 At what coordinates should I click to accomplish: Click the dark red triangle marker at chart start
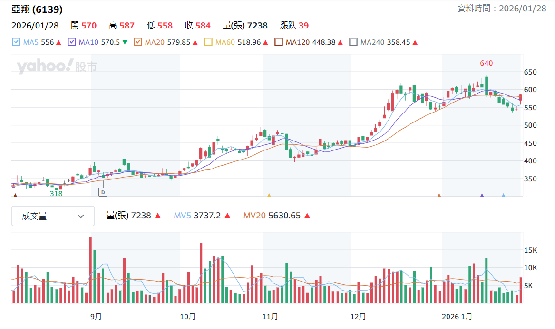pos(15,195)
